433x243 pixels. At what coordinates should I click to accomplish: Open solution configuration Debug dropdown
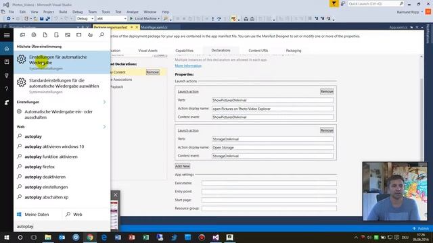85,19
